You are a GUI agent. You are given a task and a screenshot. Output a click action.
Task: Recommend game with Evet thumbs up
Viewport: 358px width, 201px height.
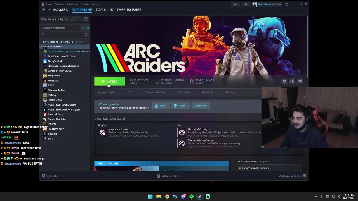(x=161, y=106)
